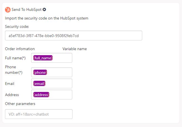Click the Other parameters label
182x127 pixels.
pyautogui.click(x=20, y=104)
